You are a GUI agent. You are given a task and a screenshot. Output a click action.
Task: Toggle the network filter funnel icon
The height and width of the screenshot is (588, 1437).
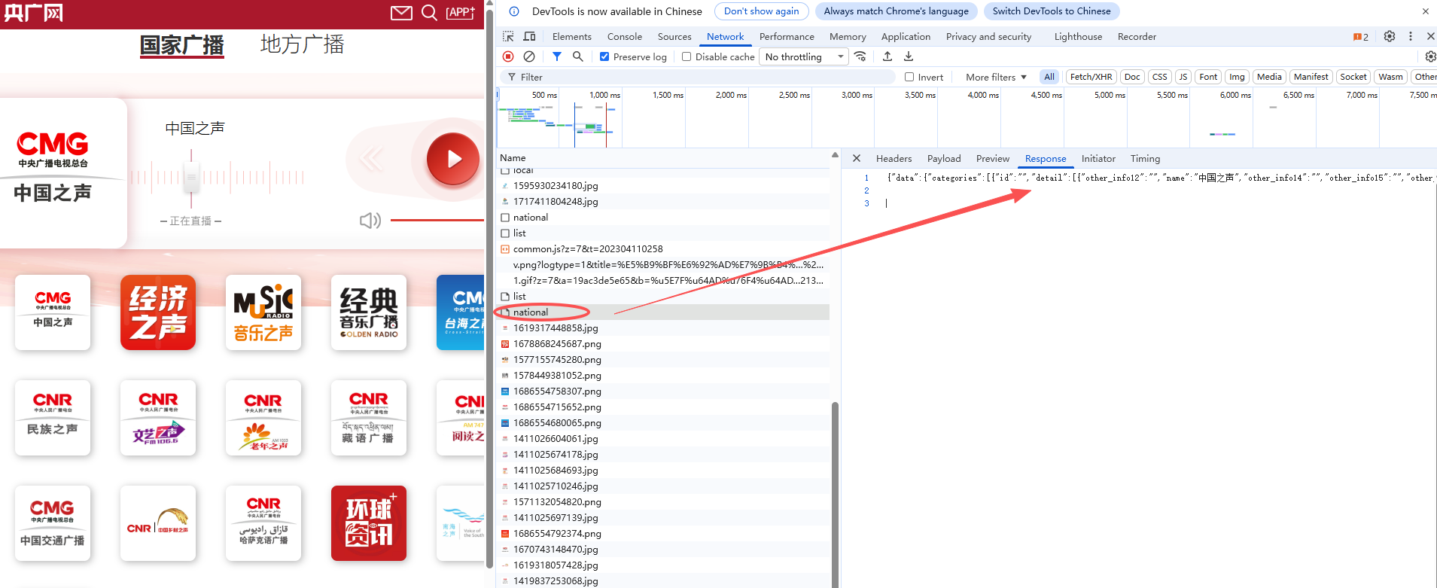click(556, 56)
